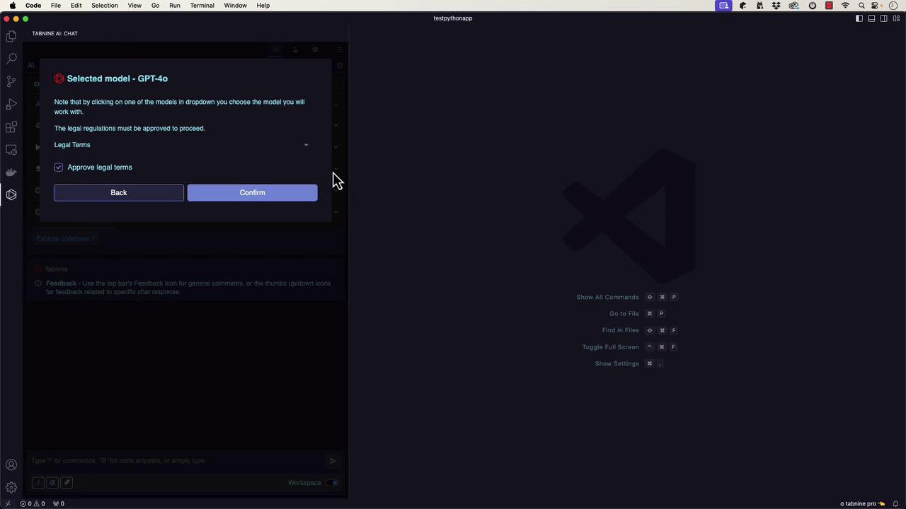Open the View menu
Viewport: 906px width, 509px height.
pos(134,6)
